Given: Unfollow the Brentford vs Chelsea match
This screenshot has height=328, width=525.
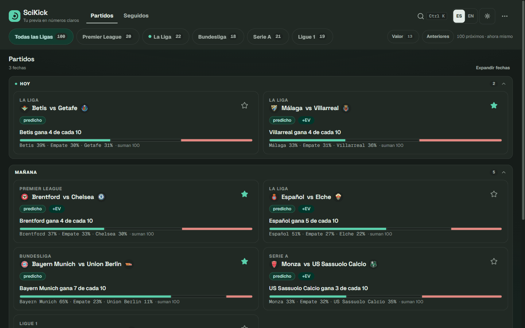Looking at the screenshot, I should click(245, 194).
